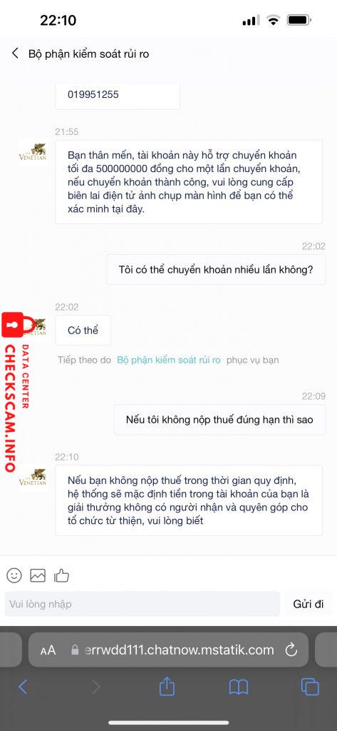The image size is (337, 731).
Task: Go back with Safari back arrow
Action: (23, 687)
